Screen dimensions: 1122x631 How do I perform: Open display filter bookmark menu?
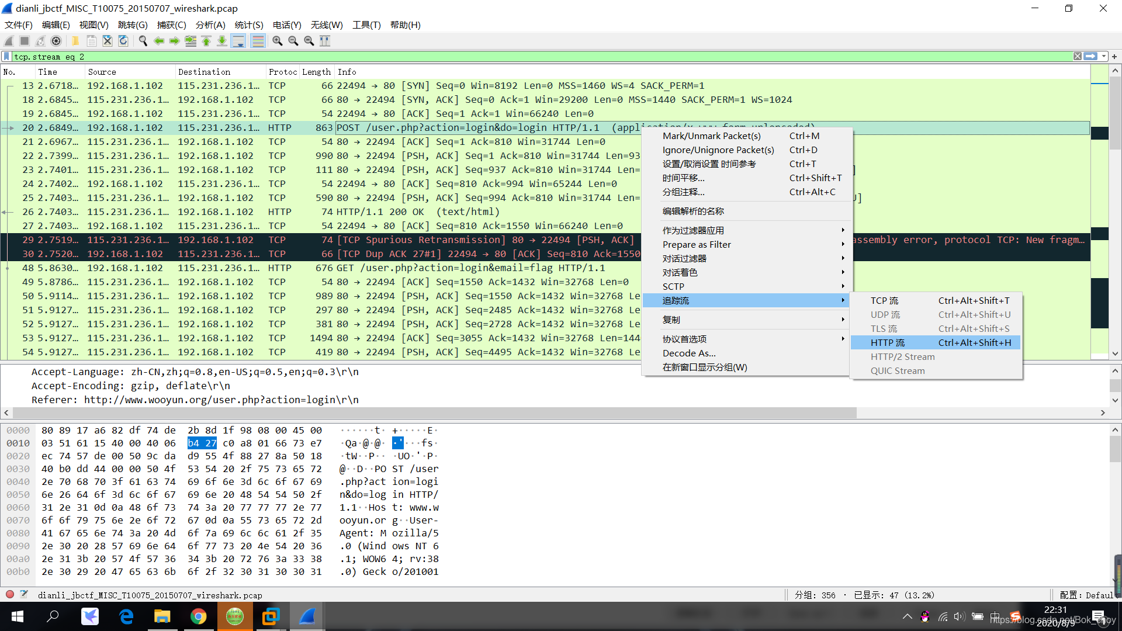pos(6,57)
